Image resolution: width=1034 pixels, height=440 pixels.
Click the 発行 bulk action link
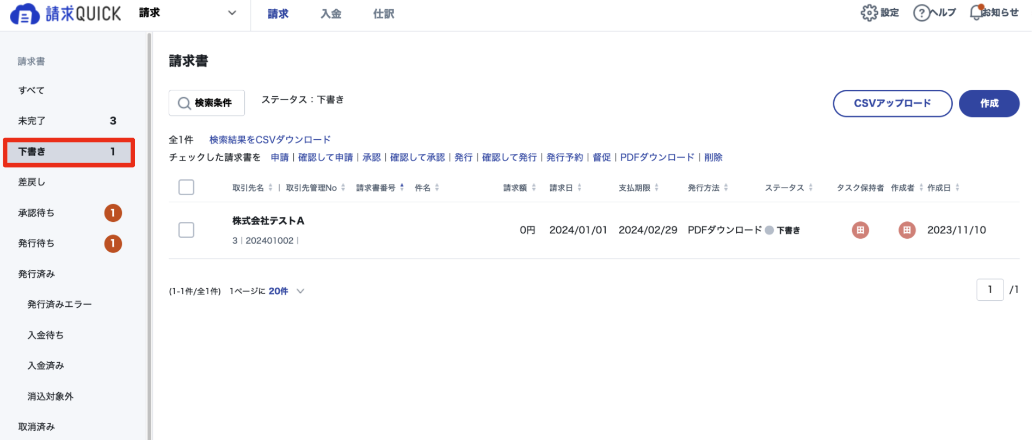[464, 157]
